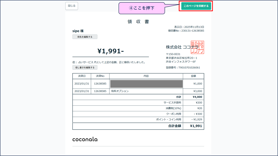Click the 決済No column header
This screenshot has height=156, width=278.
[100, 76]
